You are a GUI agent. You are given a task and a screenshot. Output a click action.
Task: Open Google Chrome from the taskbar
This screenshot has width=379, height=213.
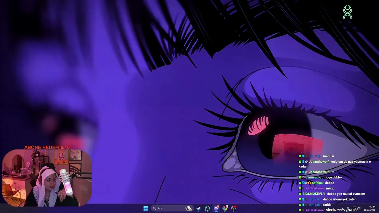click(x=225, y=208)
